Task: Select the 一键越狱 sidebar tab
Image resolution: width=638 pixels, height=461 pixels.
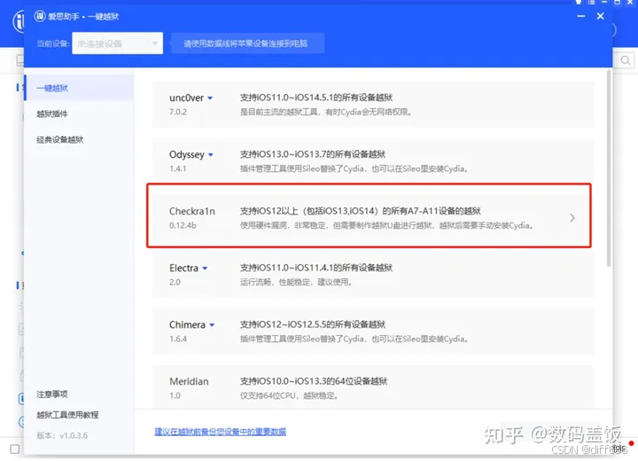Action: [x=79, y=88]
